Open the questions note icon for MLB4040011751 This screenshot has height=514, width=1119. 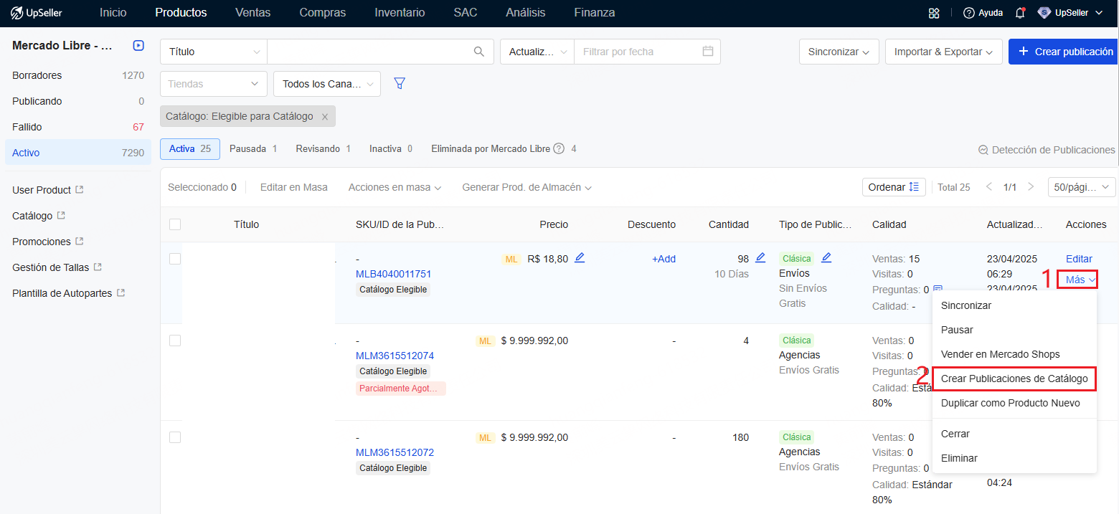point(938,290)
